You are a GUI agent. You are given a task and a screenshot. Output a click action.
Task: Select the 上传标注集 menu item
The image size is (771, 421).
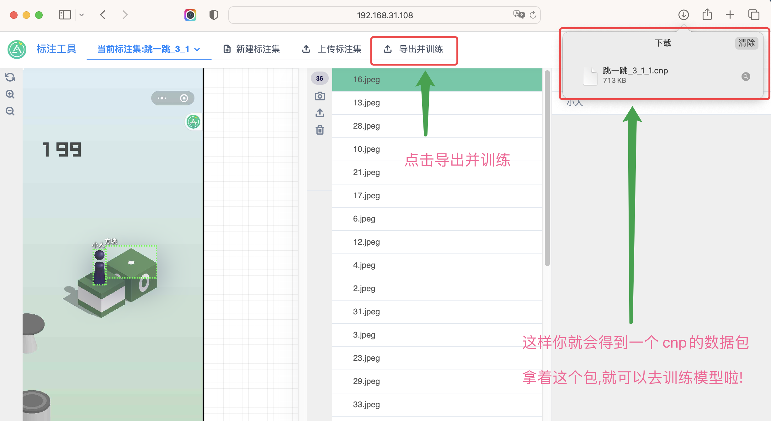click(x=332, y=49)
